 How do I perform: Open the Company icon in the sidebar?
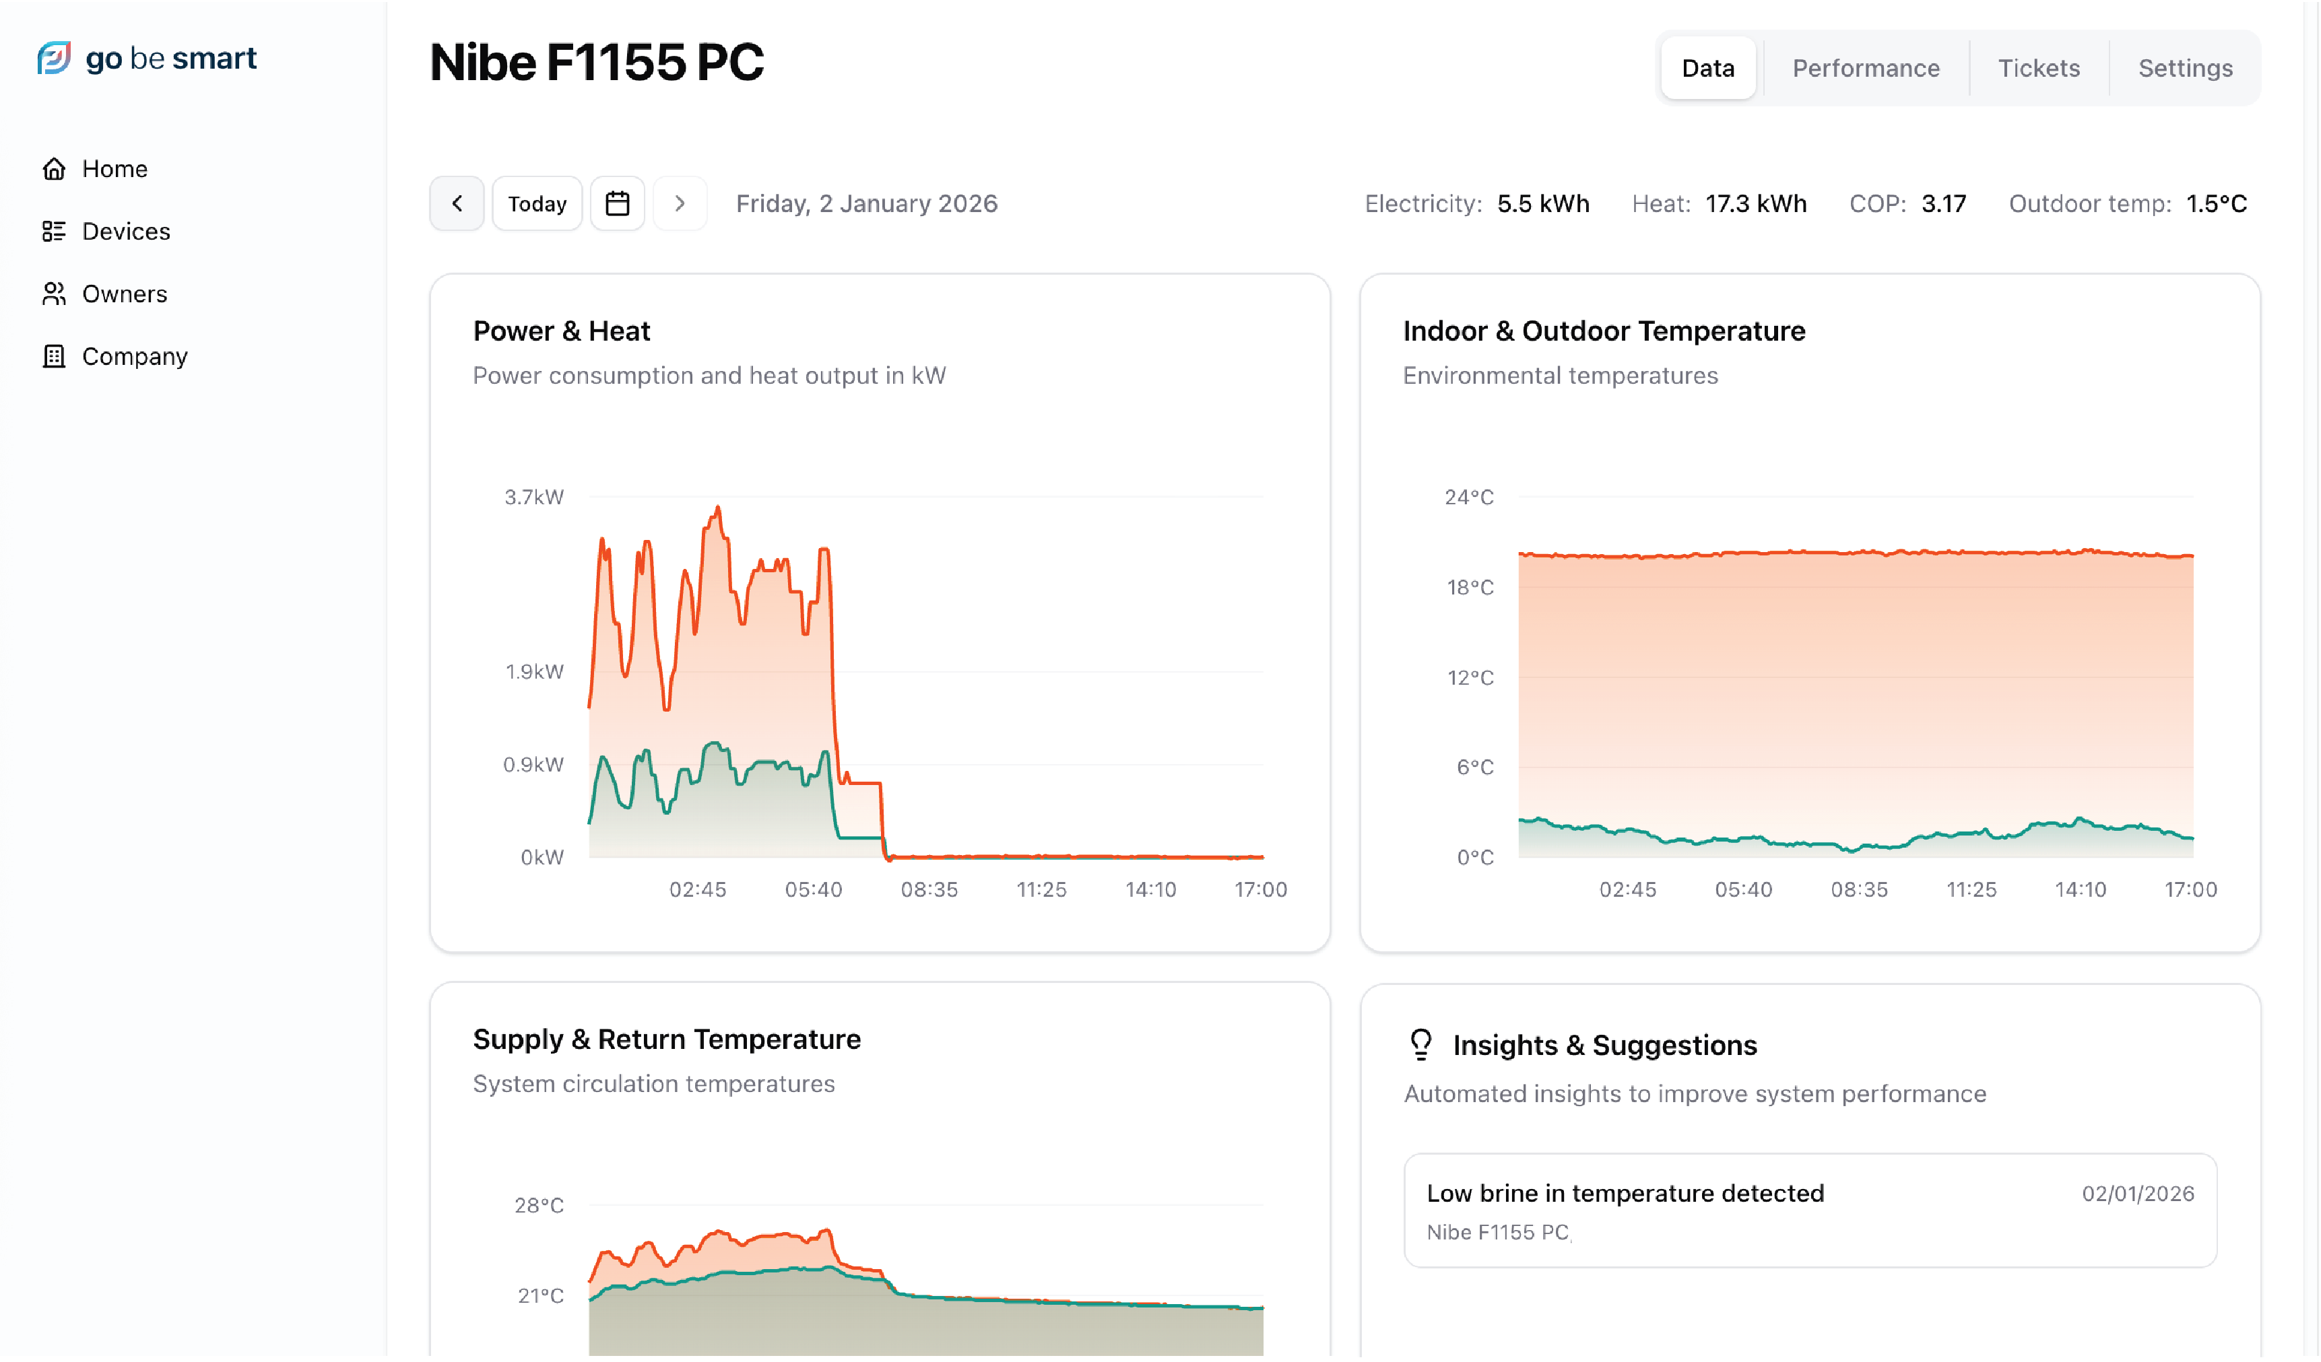point(55,355)
